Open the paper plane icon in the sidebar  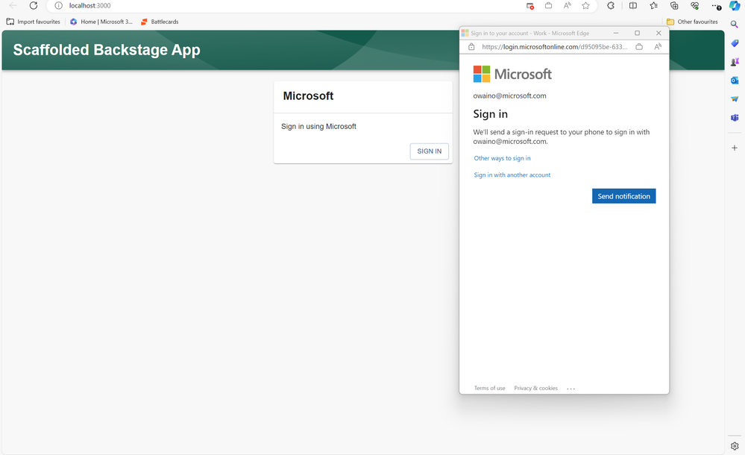(x=735, y=99)
